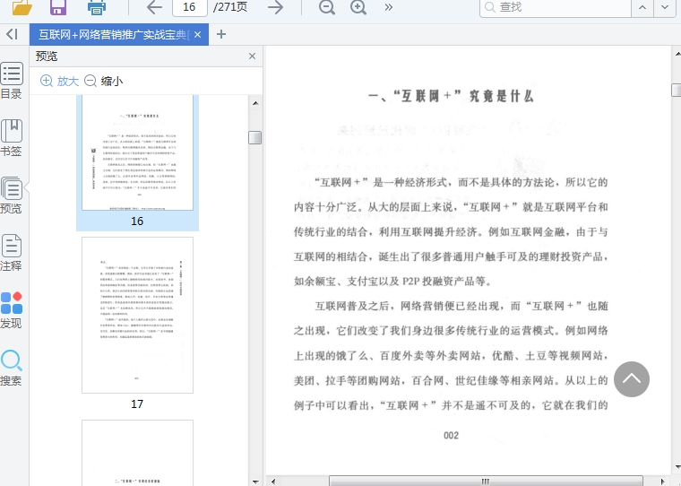
Task: Click the print icon in toolbar
Action: point(97,8)
